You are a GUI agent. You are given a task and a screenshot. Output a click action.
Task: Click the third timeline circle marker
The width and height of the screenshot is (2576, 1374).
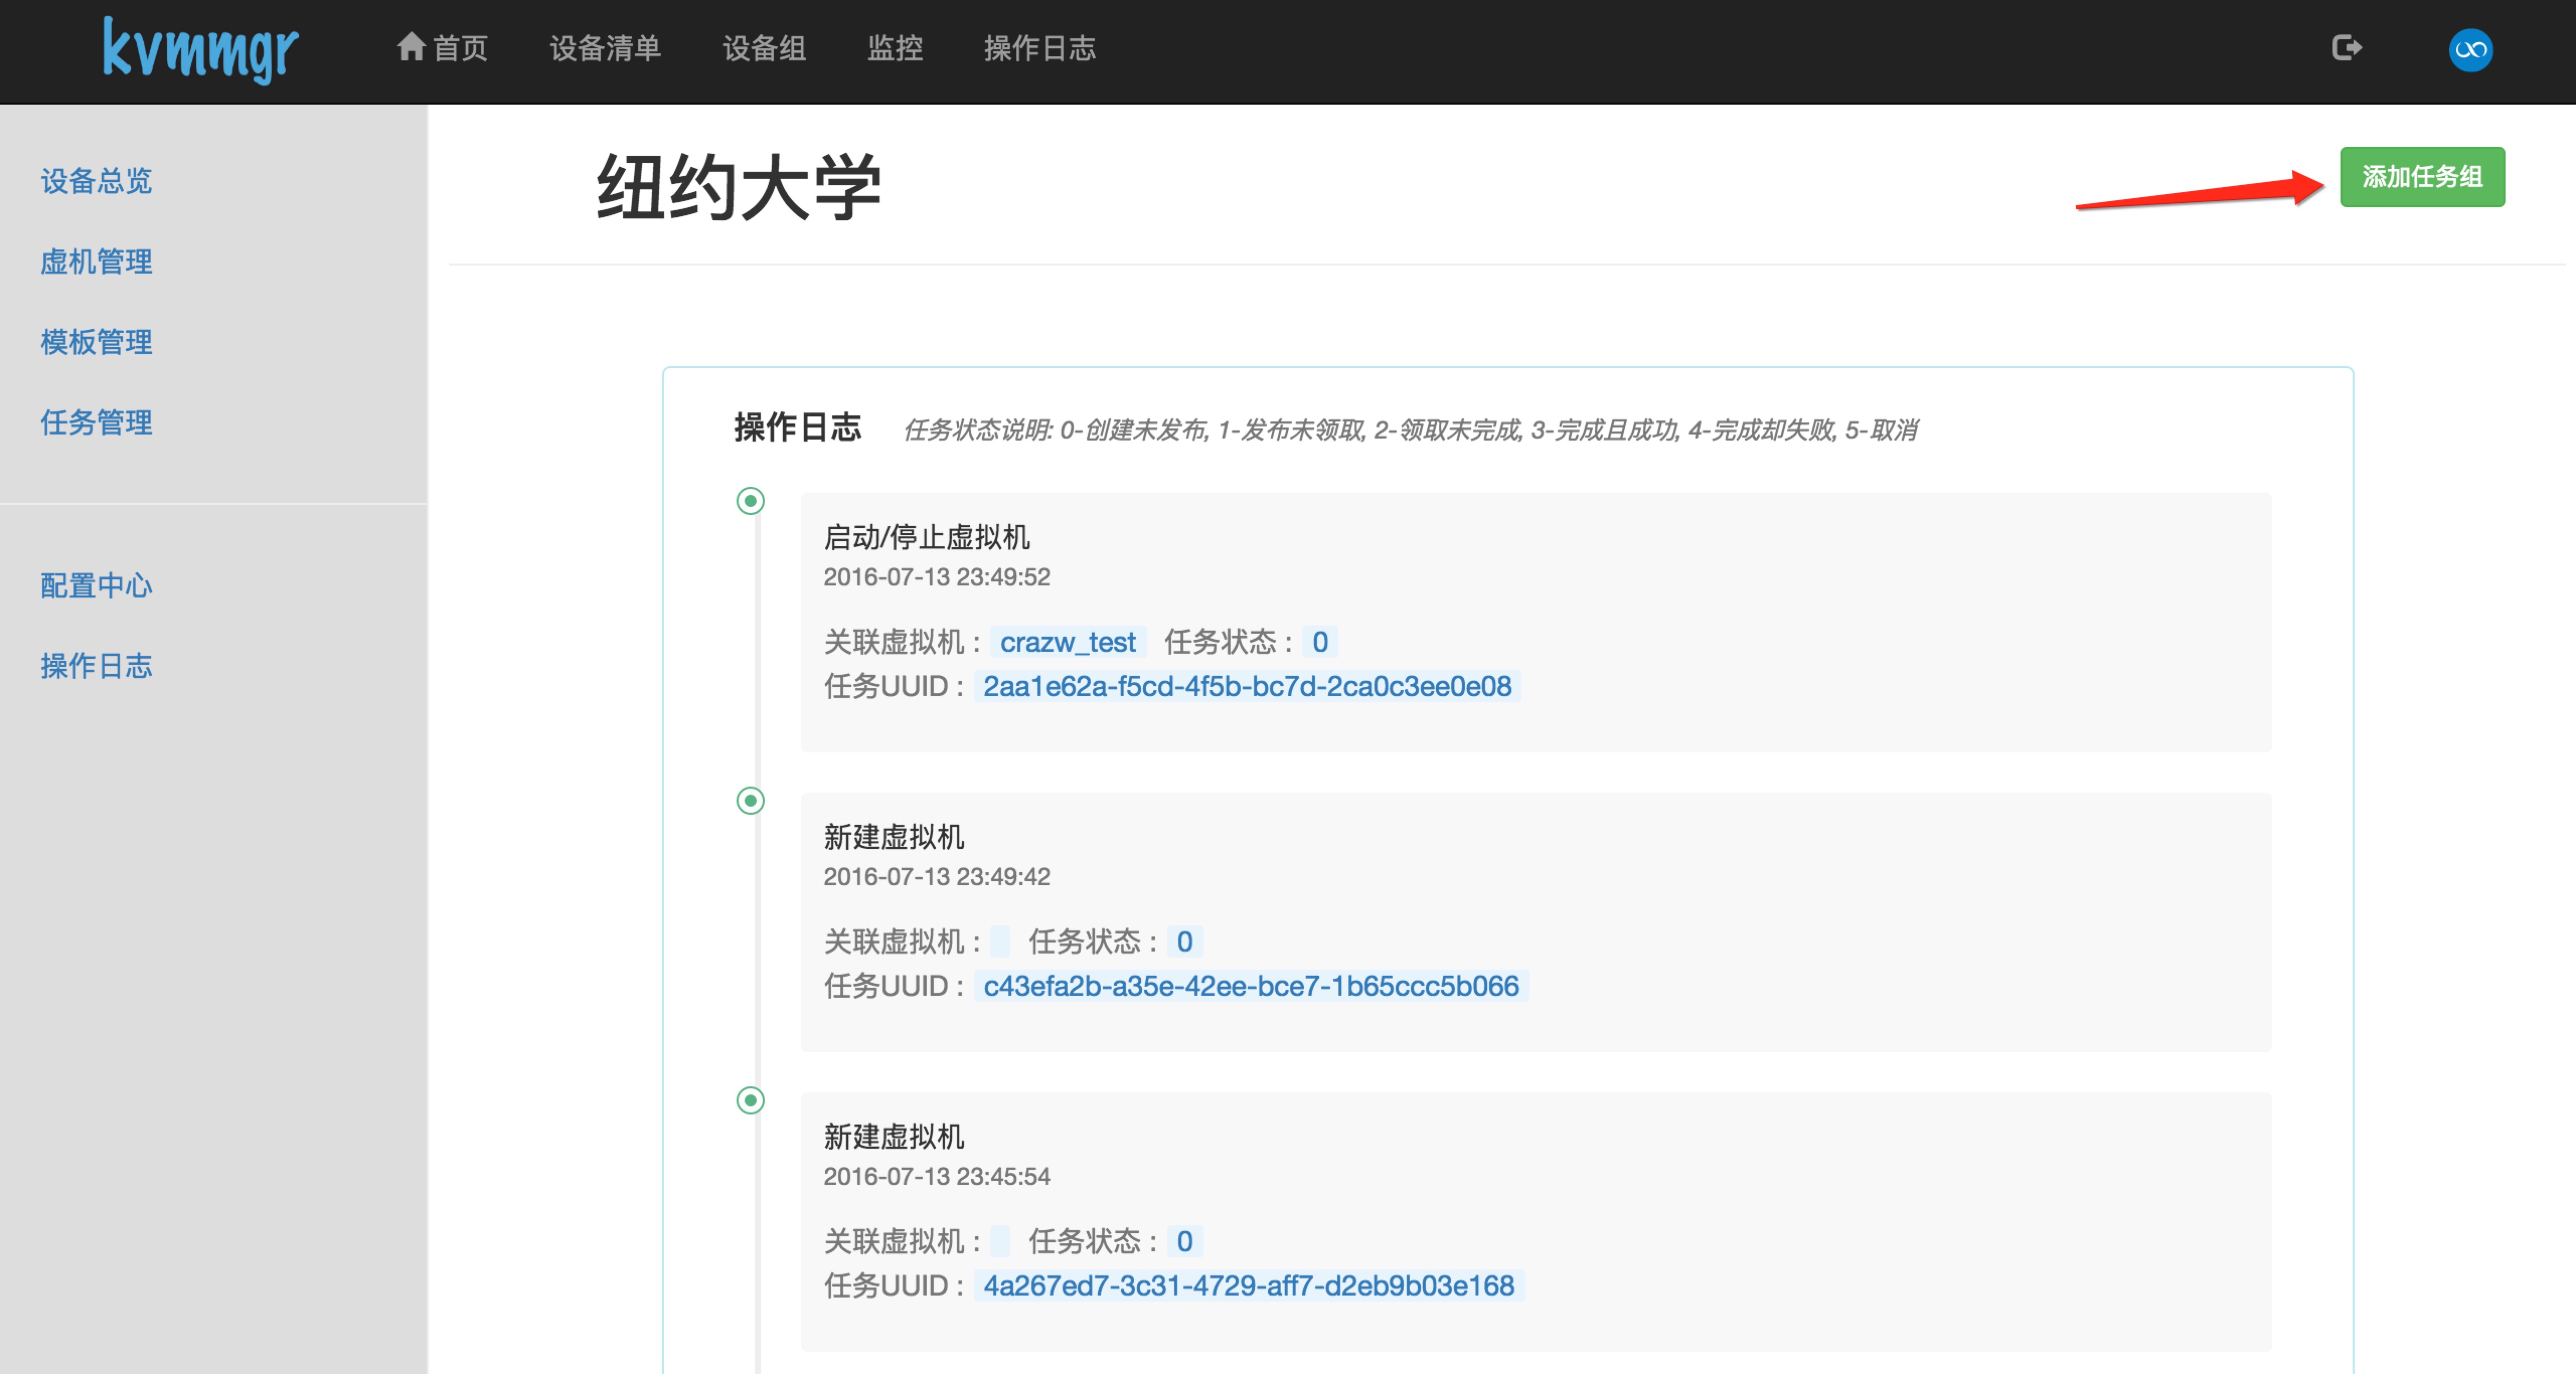point(750,1100)
